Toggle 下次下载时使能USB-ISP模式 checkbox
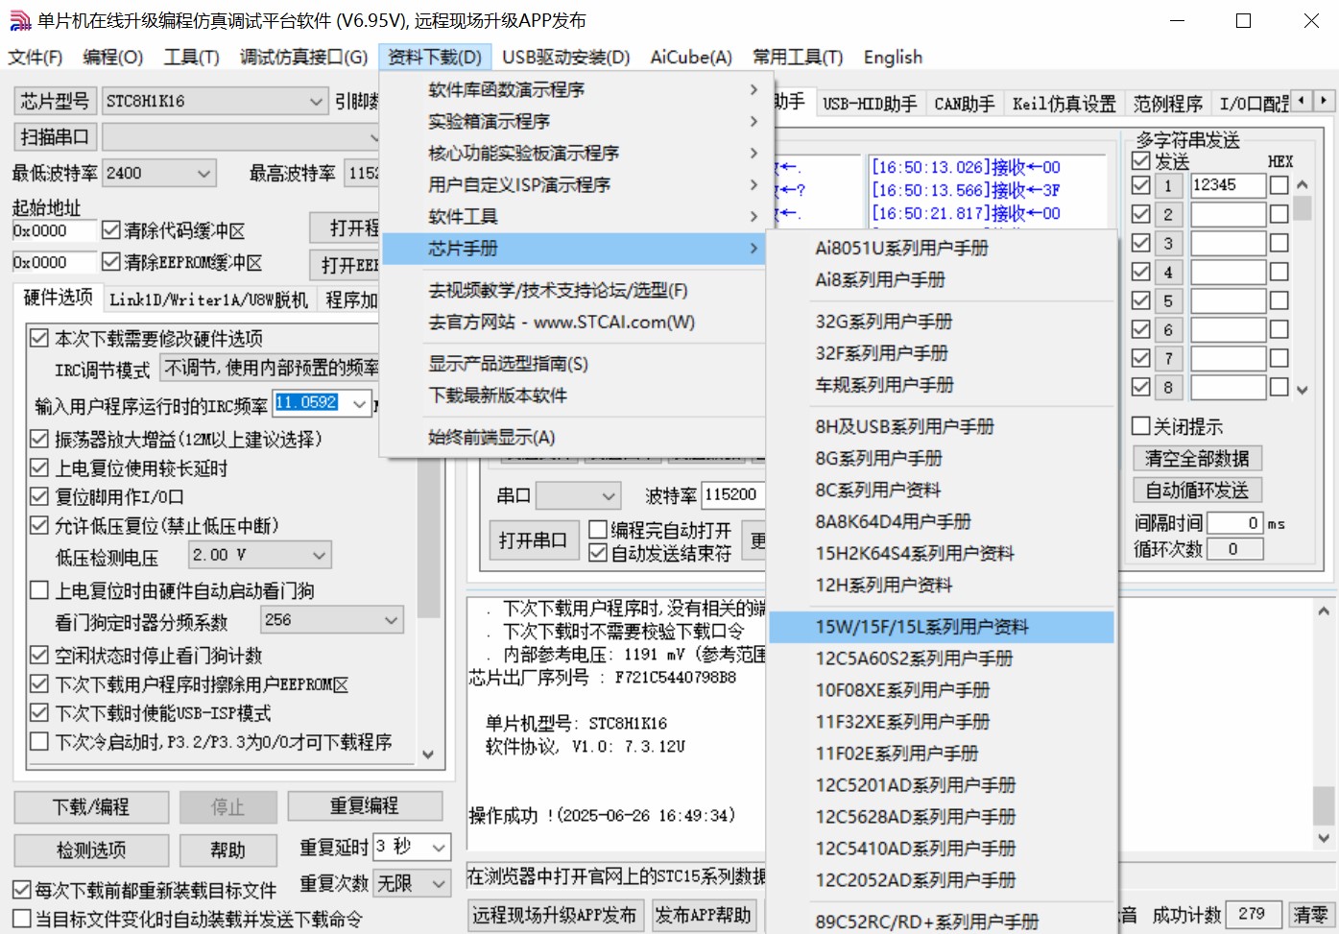 coord(39,712)
